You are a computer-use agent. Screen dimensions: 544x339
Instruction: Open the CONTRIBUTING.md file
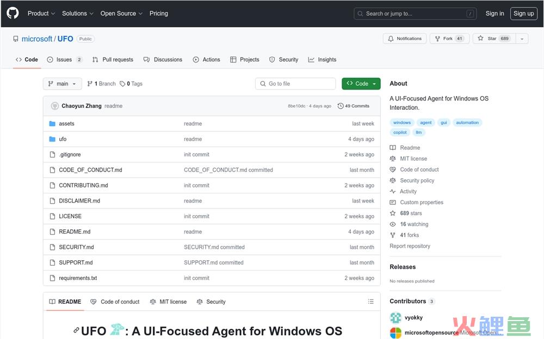pos(83,185)
